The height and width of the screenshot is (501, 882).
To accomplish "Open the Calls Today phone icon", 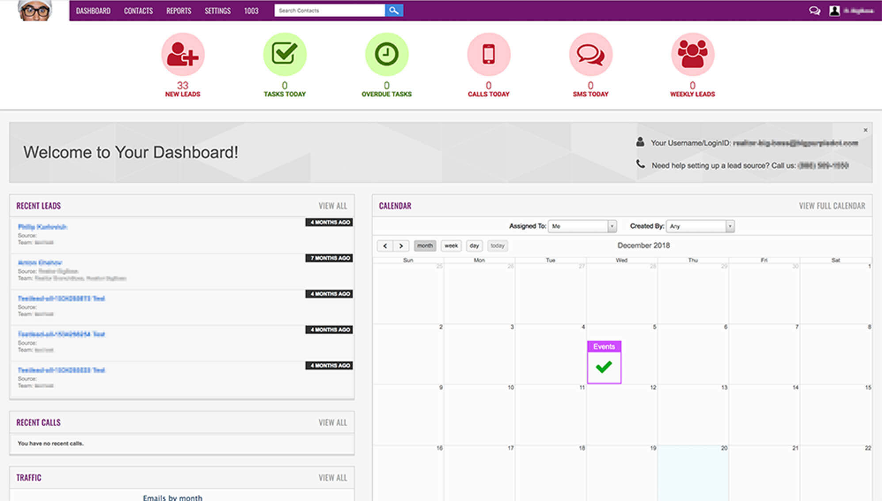I will pos(488,54).
